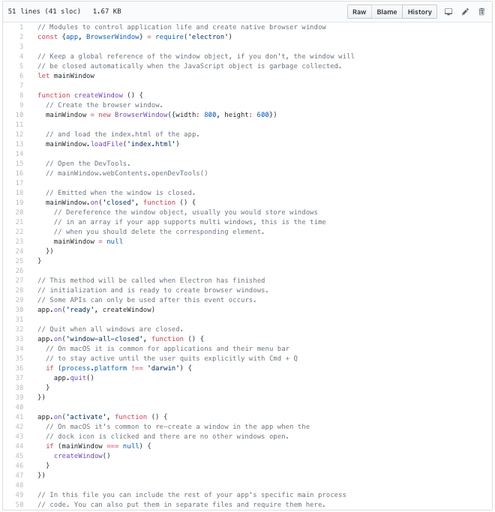This screenshot has width=495, height=512.
Task: Edit this file with pencil icon
Action: click(465, 12)
